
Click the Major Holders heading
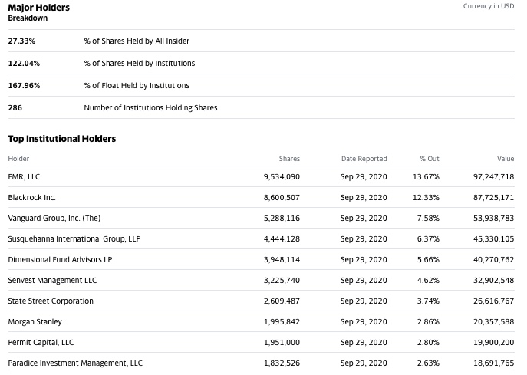[38, 8]
